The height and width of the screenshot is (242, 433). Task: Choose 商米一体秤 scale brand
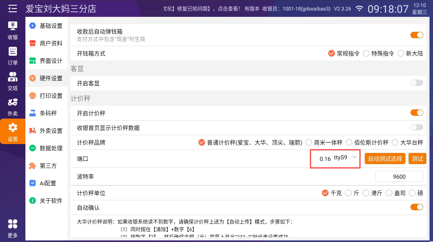[309, 142]
